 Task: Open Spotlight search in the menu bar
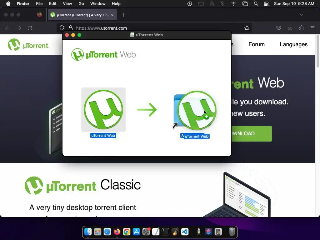pyautogui.click(x=256, y=4)
